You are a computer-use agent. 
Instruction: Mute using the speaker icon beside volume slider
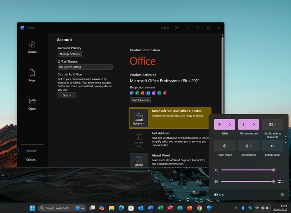(x=216, y=181)
